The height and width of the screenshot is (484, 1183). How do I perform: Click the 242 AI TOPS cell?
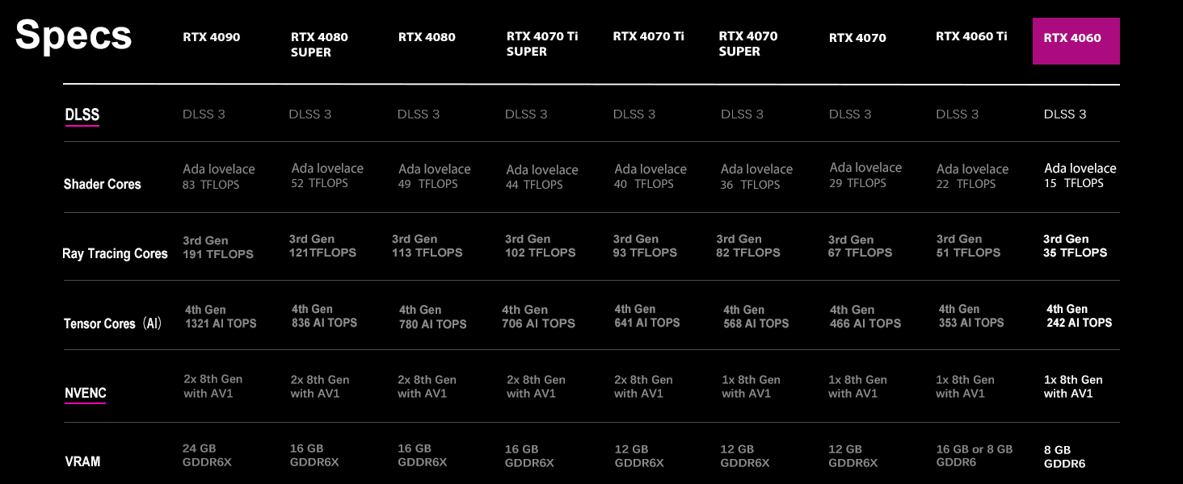point(1079,323)
